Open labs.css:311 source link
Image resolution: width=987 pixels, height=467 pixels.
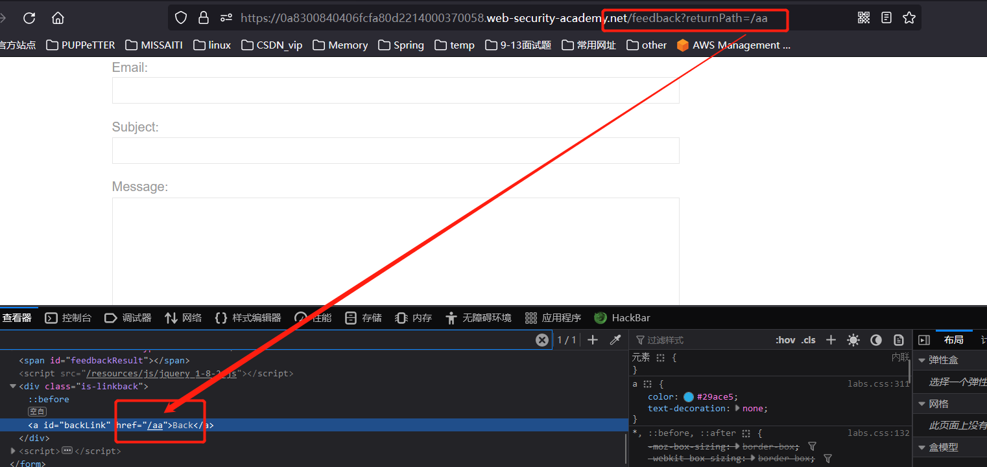coord(879,383)
